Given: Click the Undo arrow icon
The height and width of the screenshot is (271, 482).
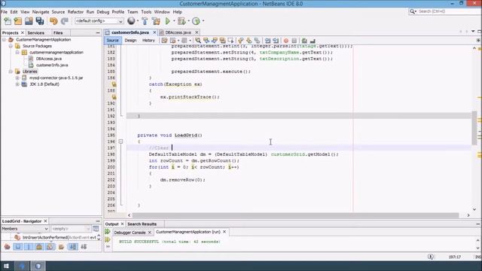Looking at the screenshot, I should point(53,21).
